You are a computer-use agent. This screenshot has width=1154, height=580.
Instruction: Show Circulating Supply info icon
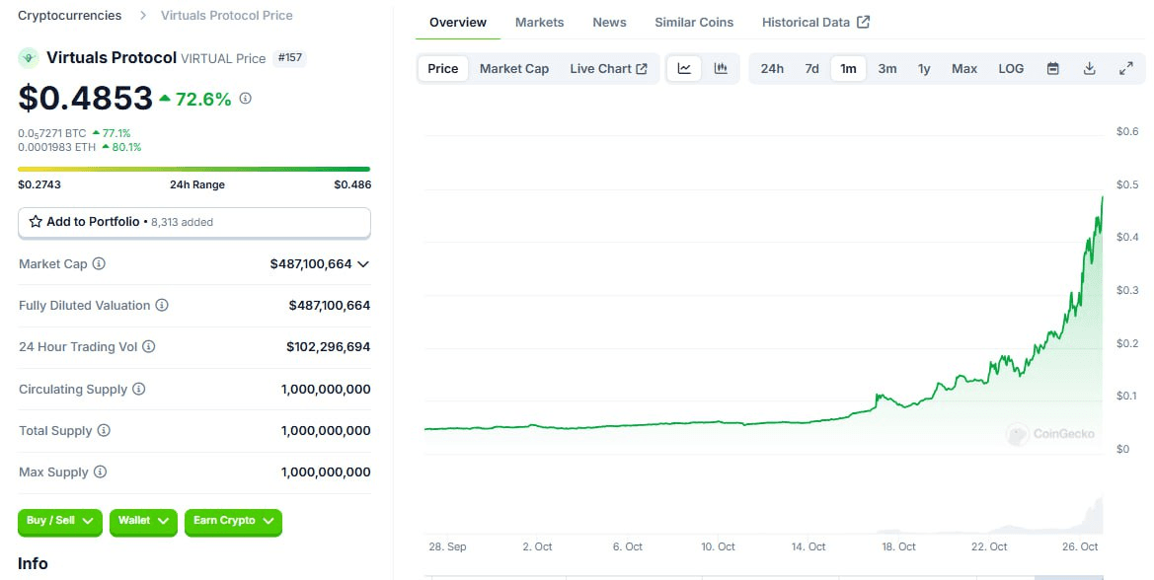click(138, 388)
